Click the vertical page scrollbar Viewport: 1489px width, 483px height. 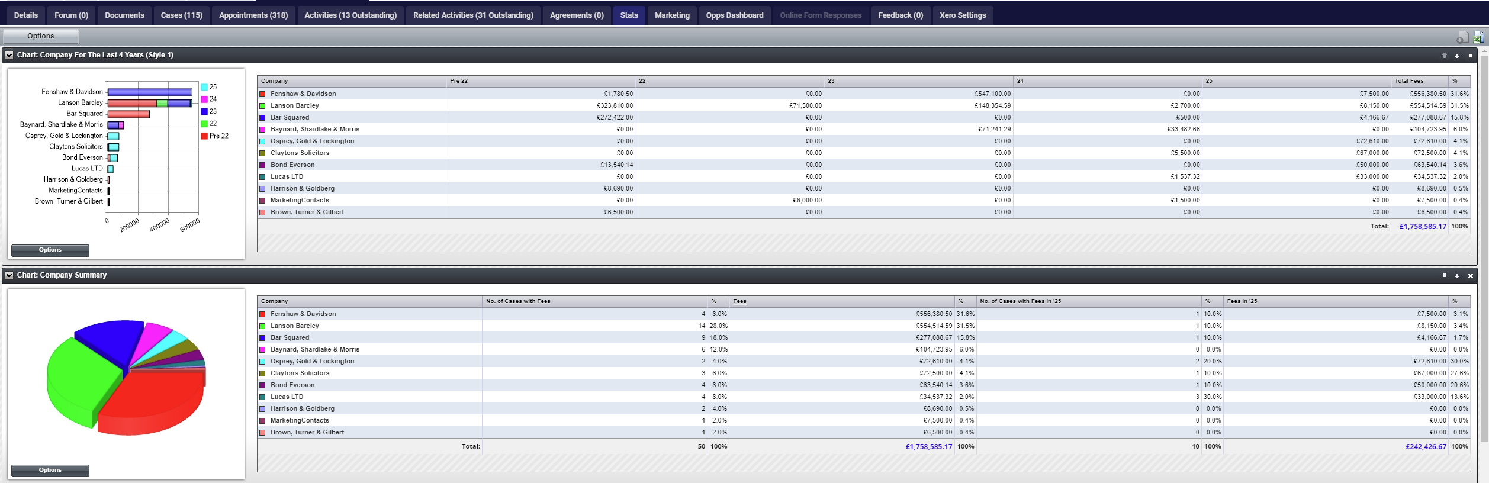pos(1484,249)
